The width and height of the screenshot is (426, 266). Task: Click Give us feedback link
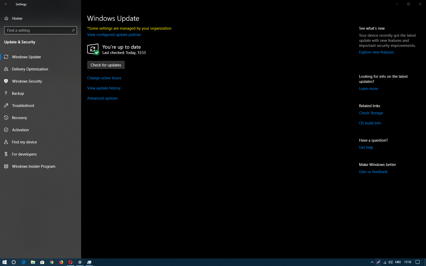click(373, 172)
